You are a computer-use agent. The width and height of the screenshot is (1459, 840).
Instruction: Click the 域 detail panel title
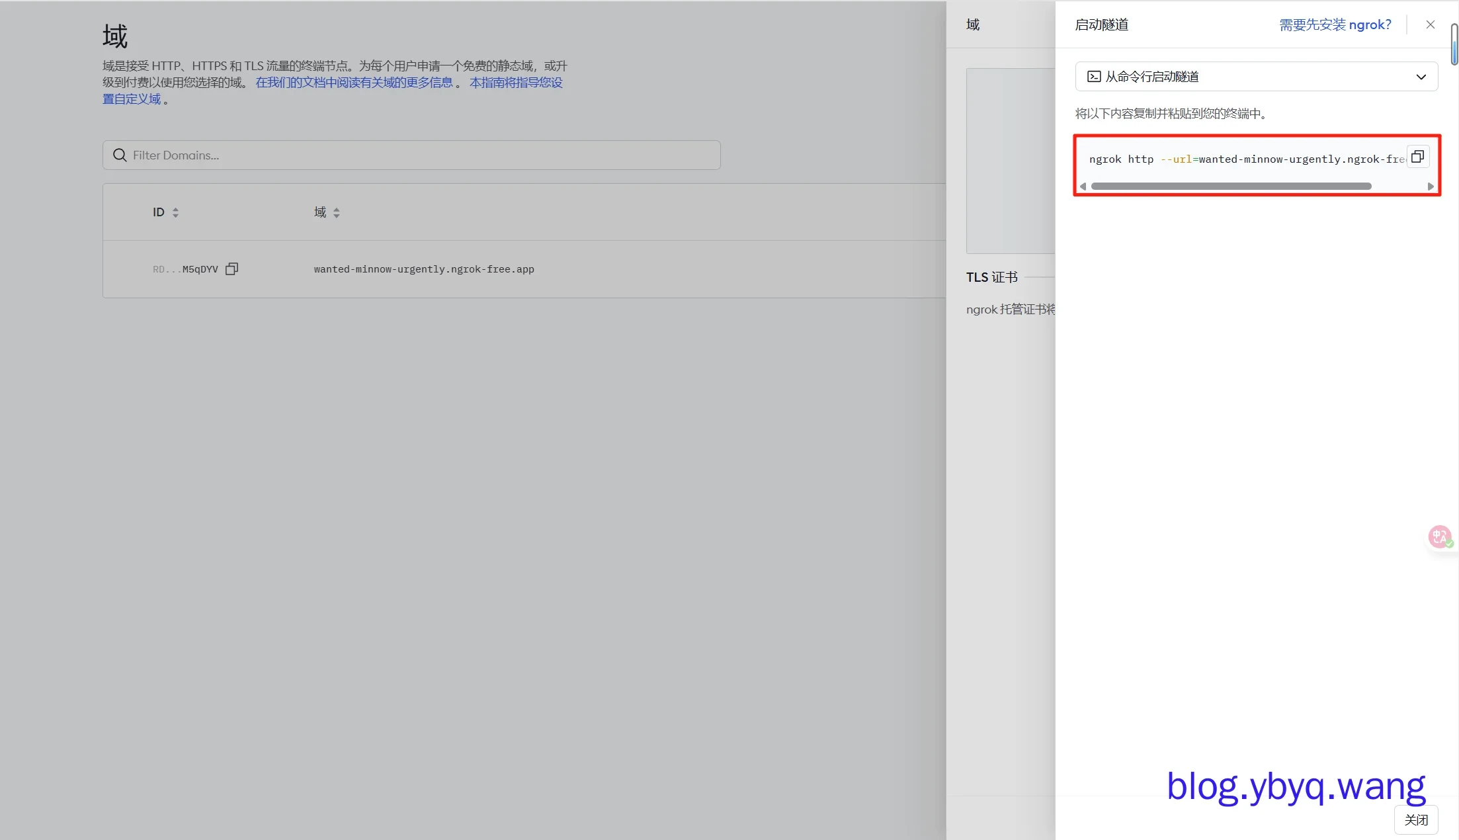[x=972, y=24]
